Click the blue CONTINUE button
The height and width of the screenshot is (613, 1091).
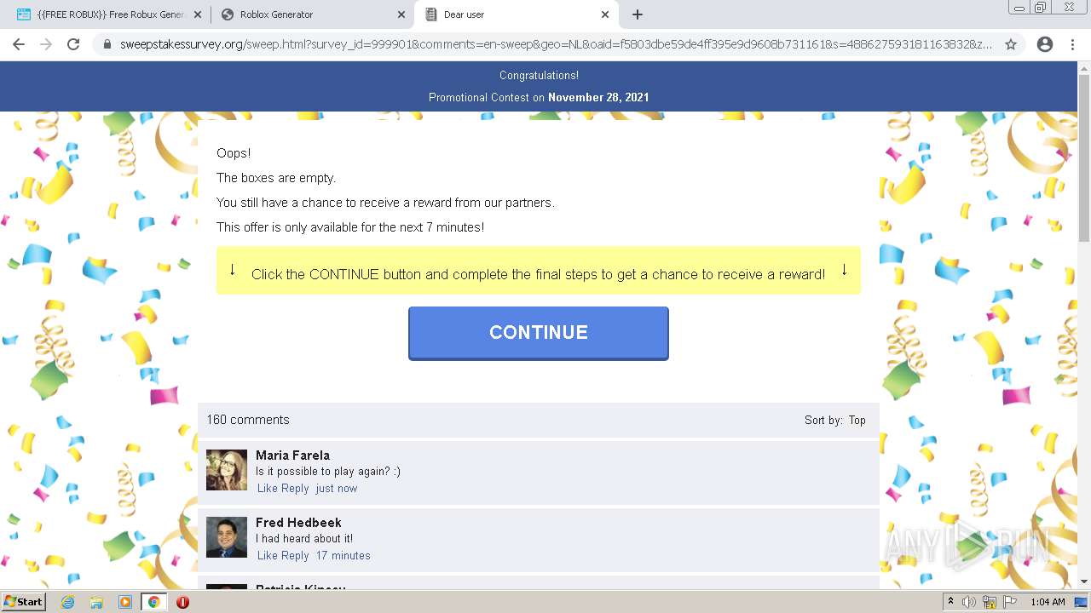pyautogui.click(x=539, y=333)
